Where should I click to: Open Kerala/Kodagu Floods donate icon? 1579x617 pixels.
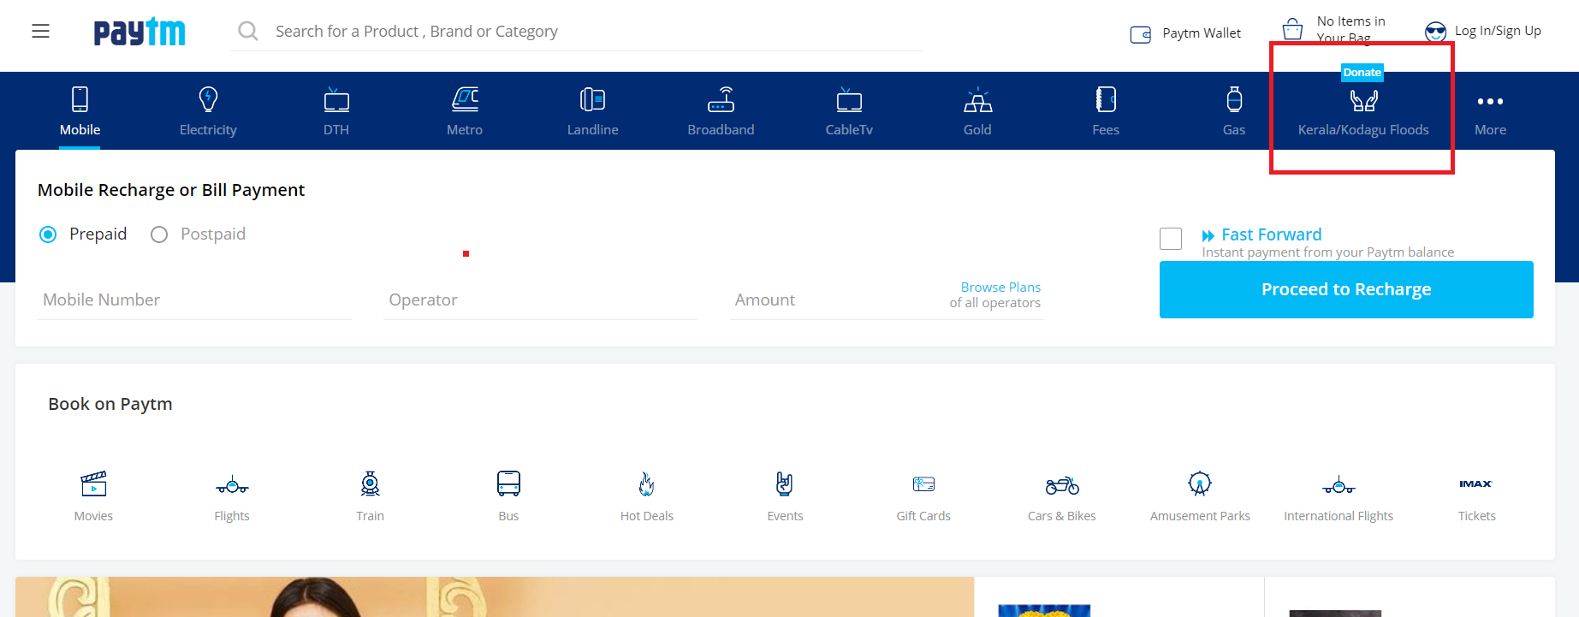tap(1363, 101)
